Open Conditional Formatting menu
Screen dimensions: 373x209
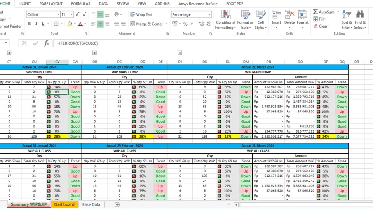[225, 19]
